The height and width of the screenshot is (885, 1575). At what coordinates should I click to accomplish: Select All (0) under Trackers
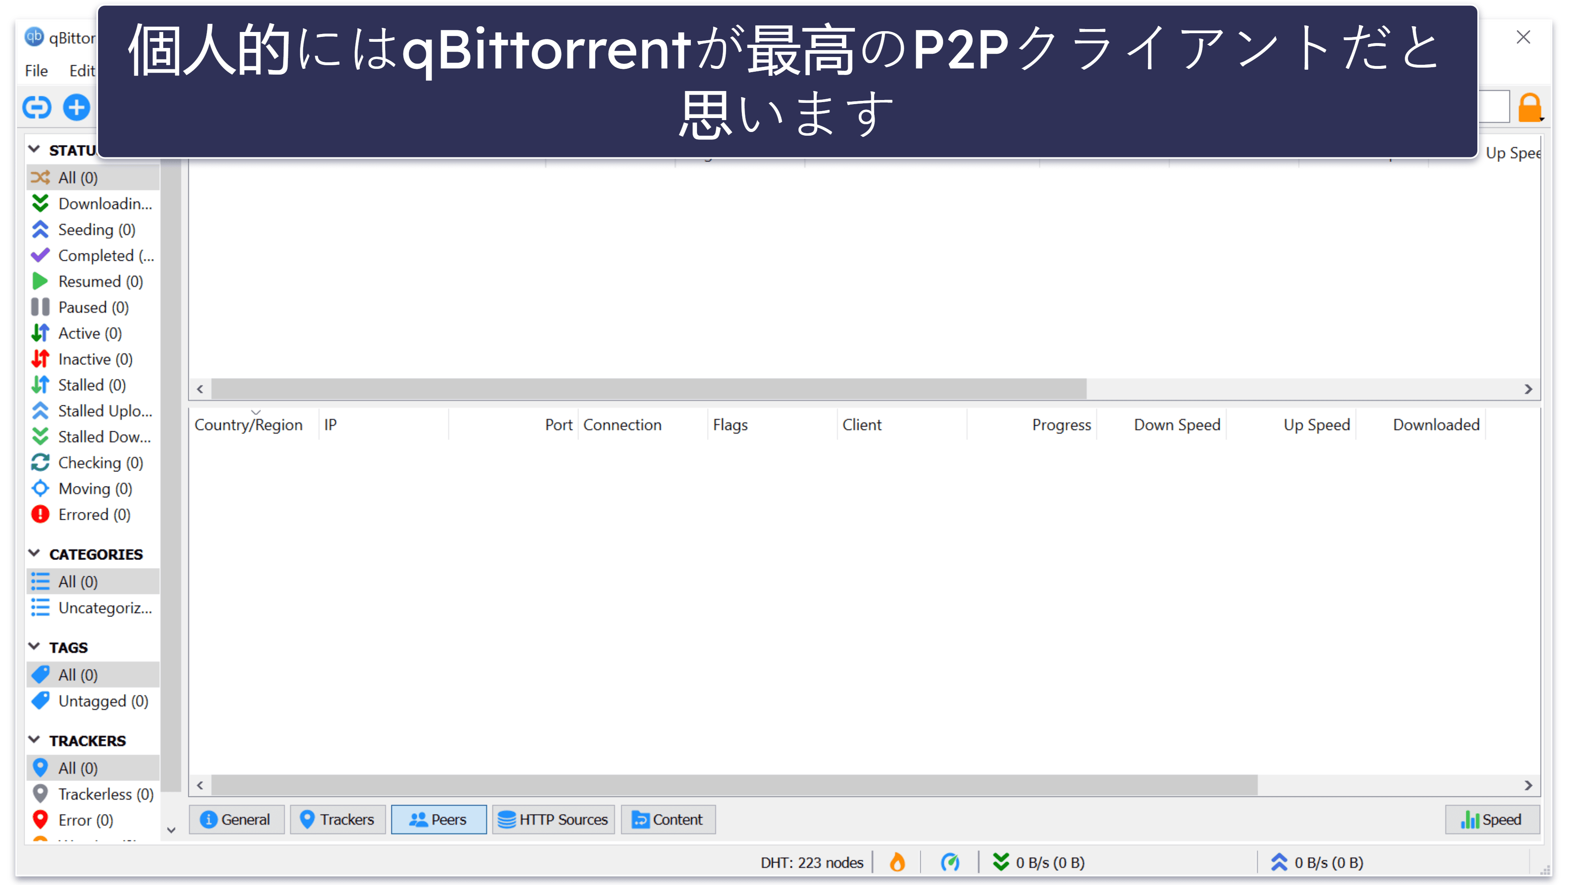[x=93, y=768]
